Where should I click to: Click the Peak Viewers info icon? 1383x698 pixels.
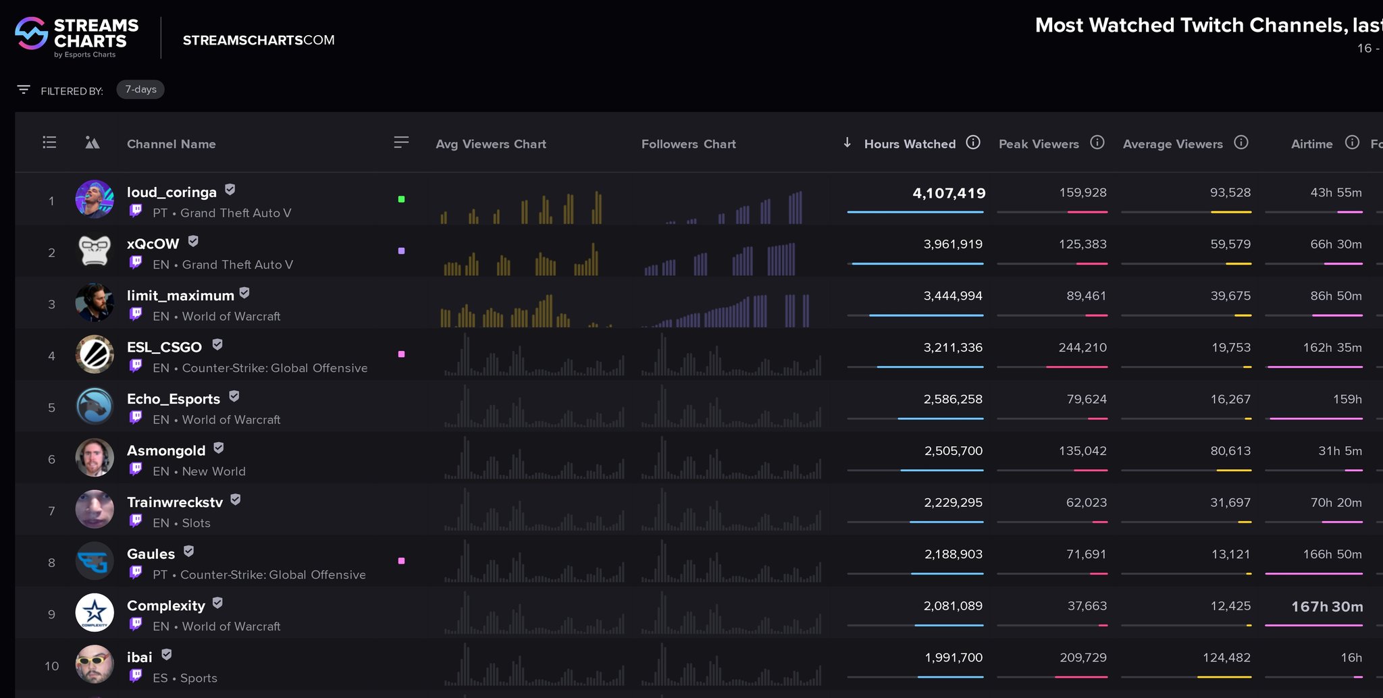1097,142
